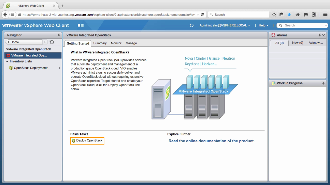This screenshot has height=185, width=330.
Task: Click the browser back arrow button
Action: click(x=5, y=15)
